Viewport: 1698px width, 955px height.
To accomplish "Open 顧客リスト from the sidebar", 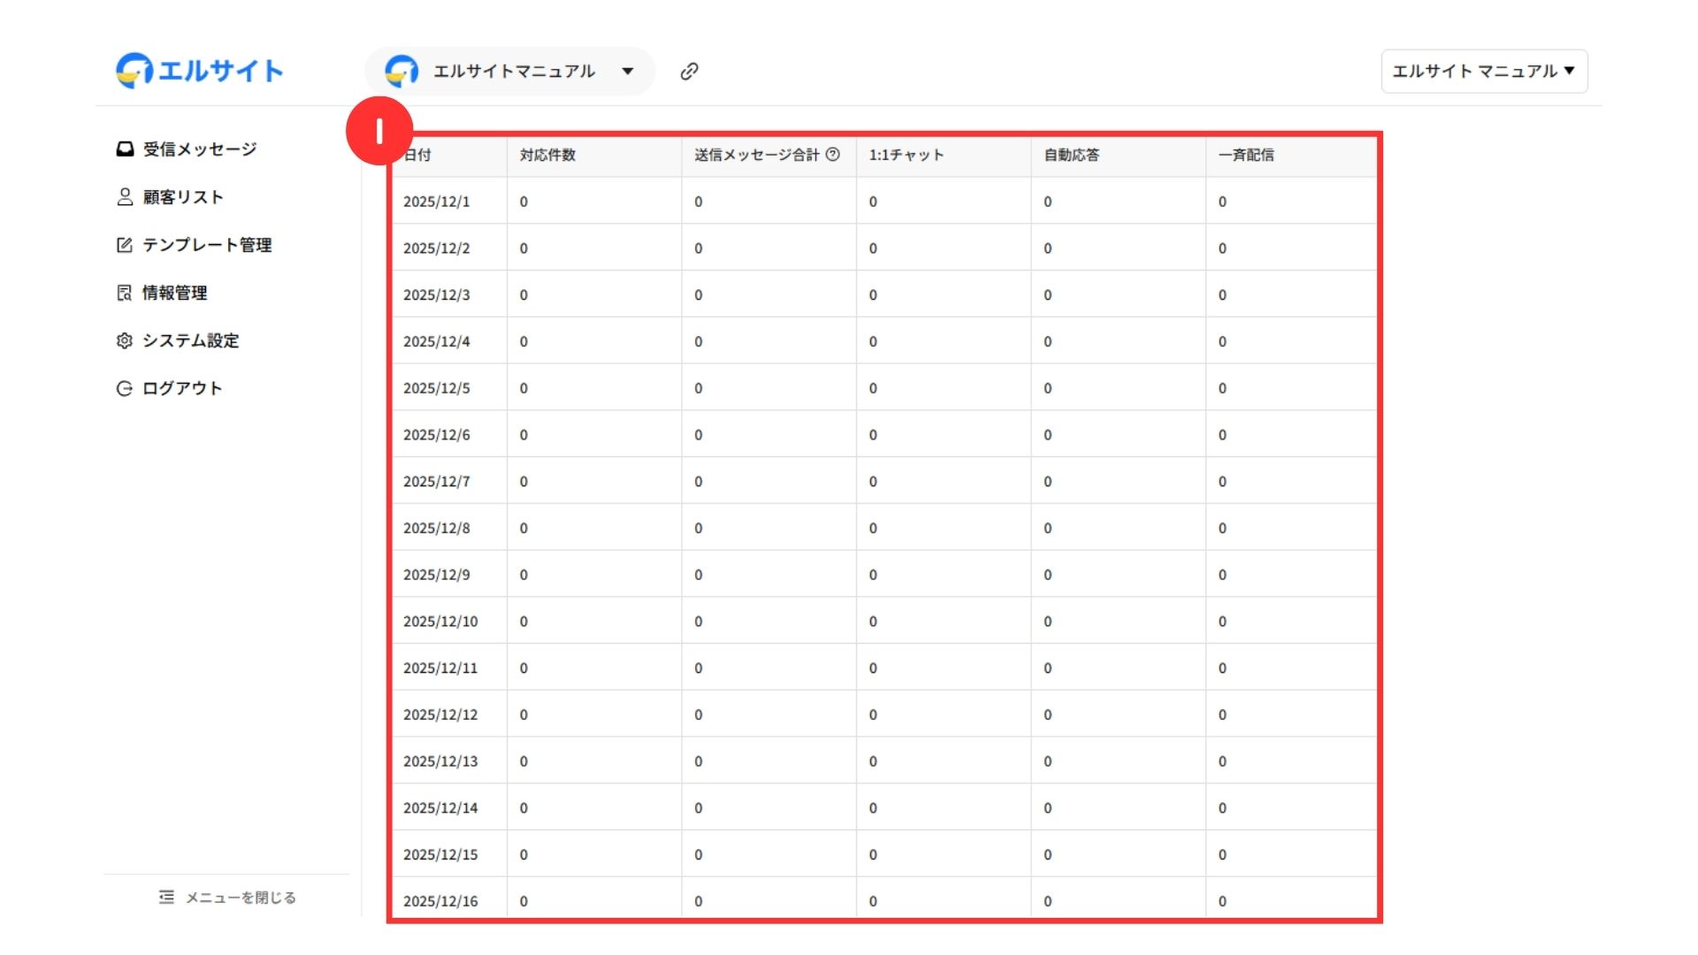I will [183, 197].
